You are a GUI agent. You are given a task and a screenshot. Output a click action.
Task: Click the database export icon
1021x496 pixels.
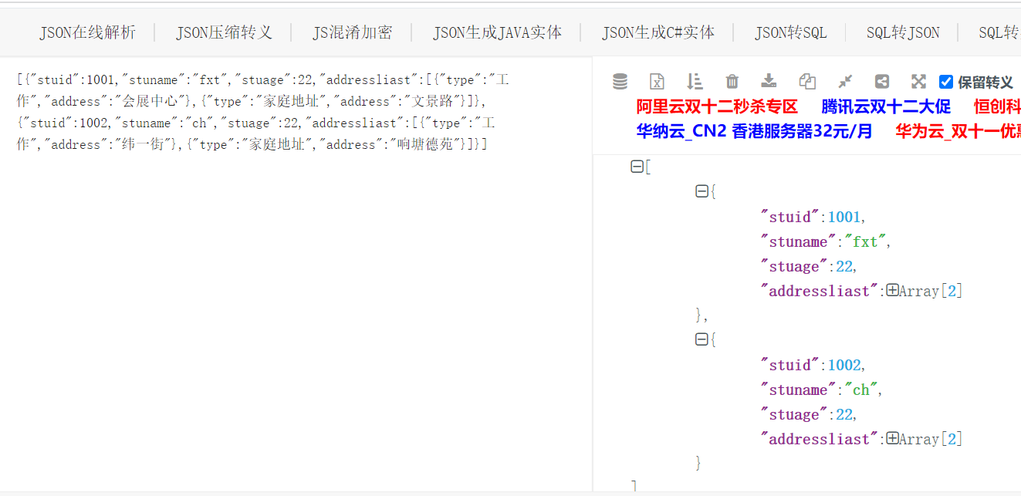pos(620,80)
